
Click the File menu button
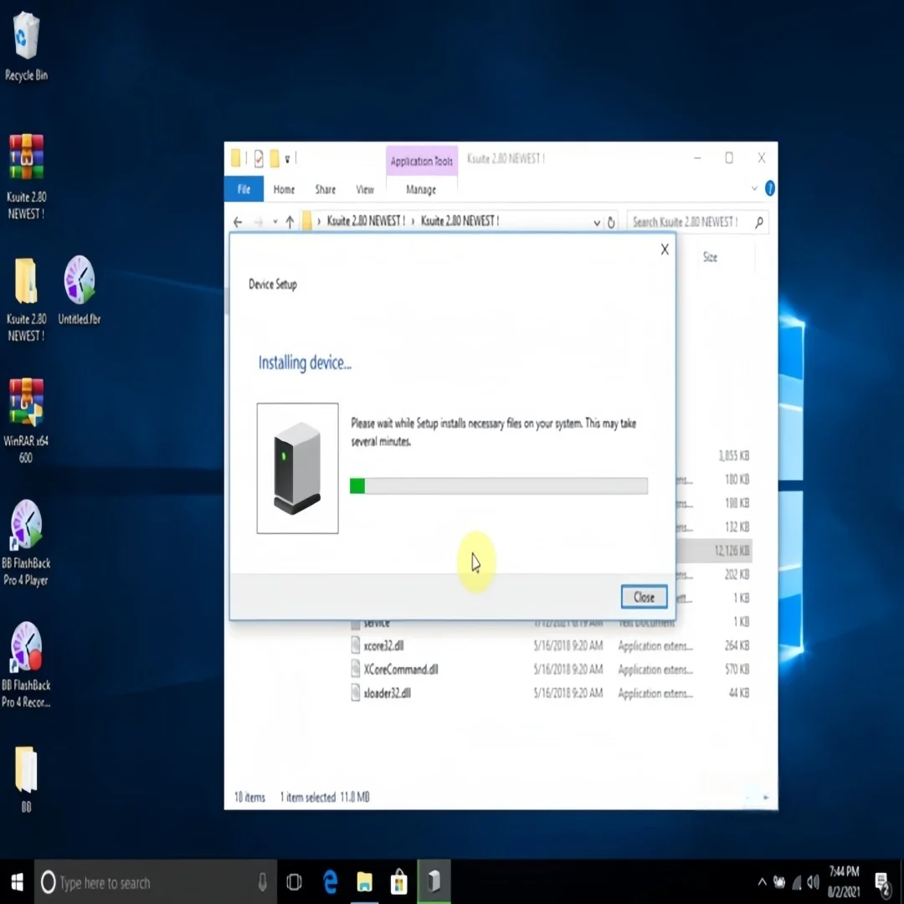[x=244, y=189]
